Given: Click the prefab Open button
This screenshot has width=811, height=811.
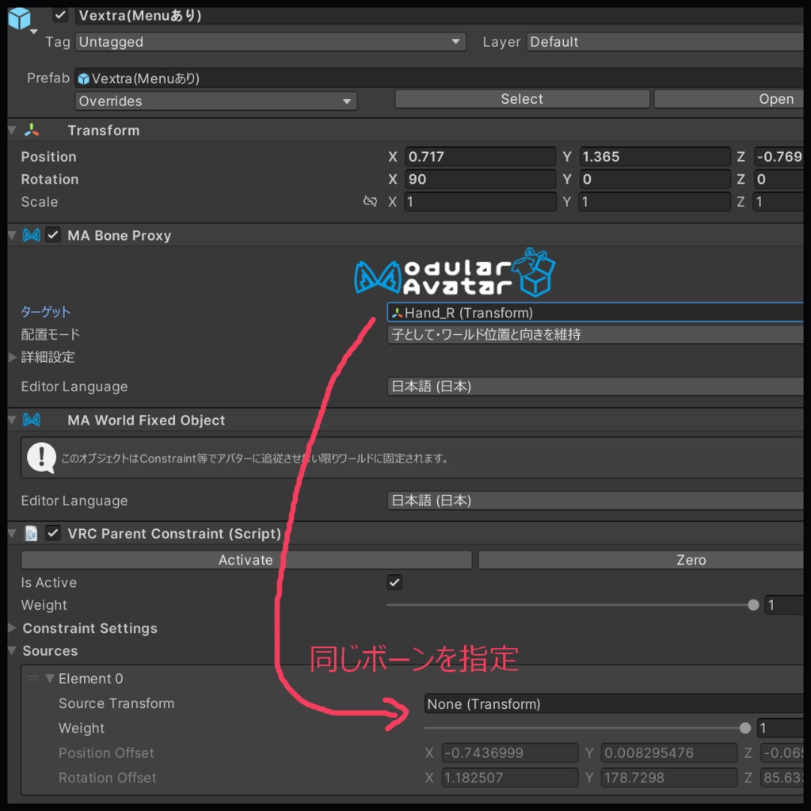Looking at the screenshot, I should point(729,99).
